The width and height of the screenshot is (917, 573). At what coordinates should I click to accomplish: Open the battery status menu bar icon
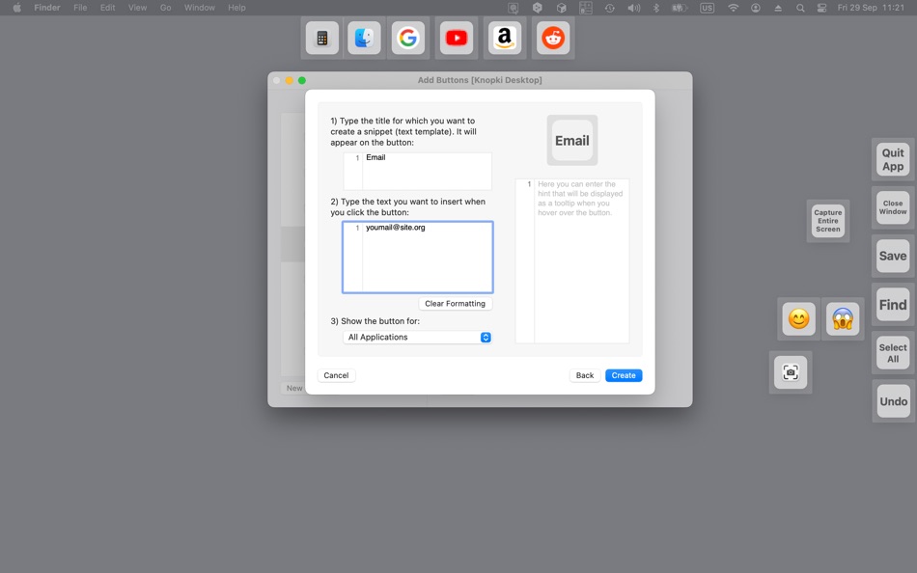(x=679, y=8)
